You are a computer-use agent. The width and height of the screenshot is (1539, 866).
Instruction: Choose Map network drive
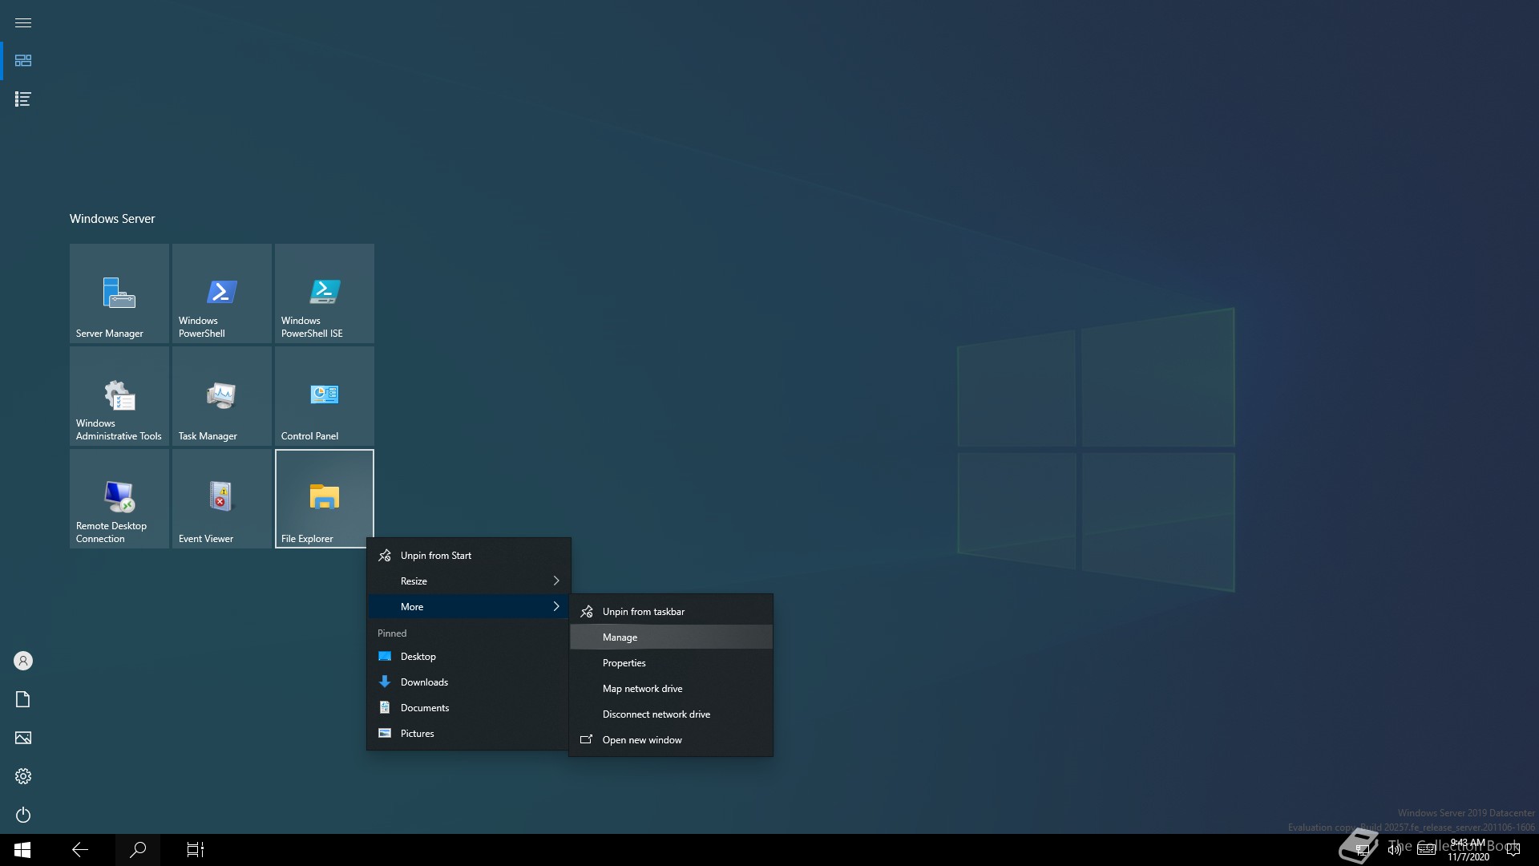pyautogui.click(x=671, y=689)
